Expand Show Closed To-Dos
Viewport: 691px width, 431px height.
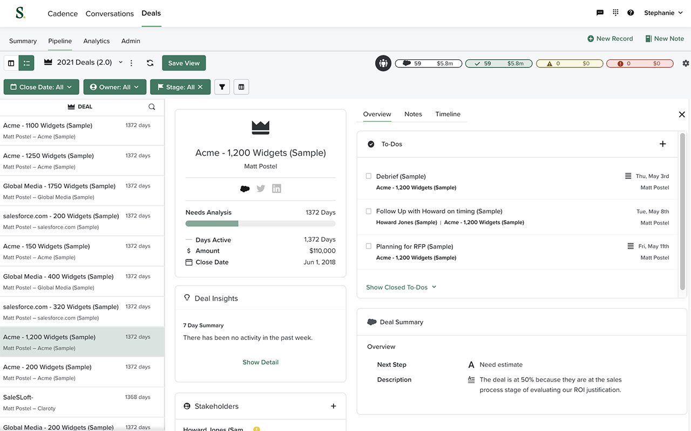coord(401,287)
